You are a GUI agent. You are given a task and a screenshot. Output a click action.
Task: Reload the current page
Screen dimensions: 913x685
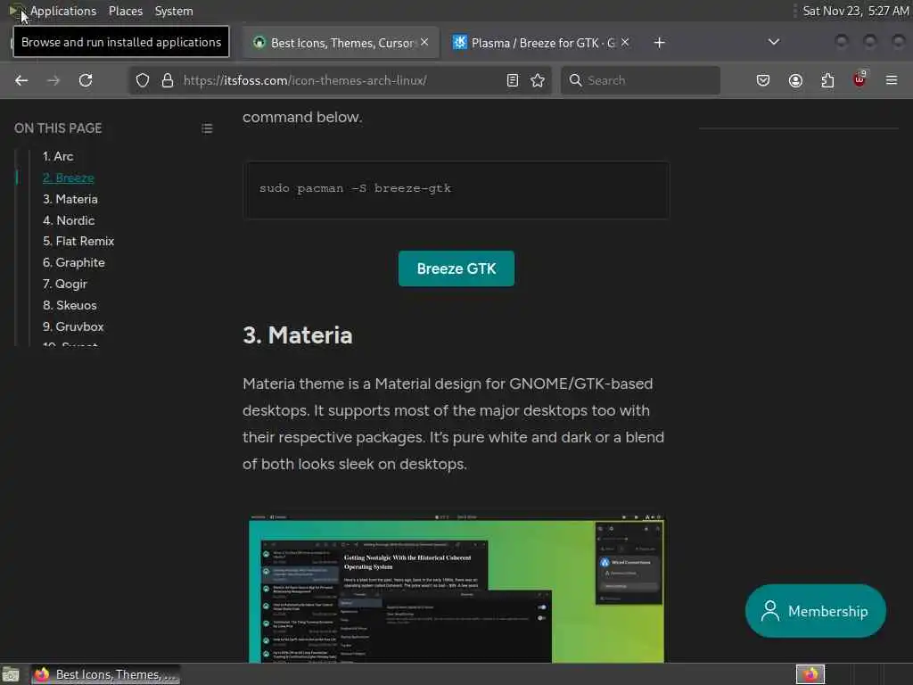click(x=86, y=80)
